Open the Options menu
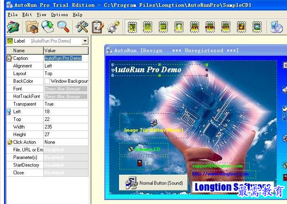This screenshot has width=287, height=204. tap(59, 15)
